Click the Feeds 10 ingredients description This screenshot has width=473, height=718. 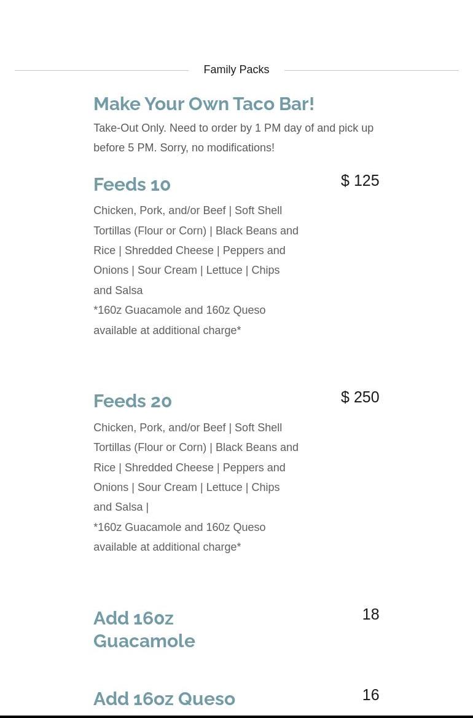tap(195, 250)
